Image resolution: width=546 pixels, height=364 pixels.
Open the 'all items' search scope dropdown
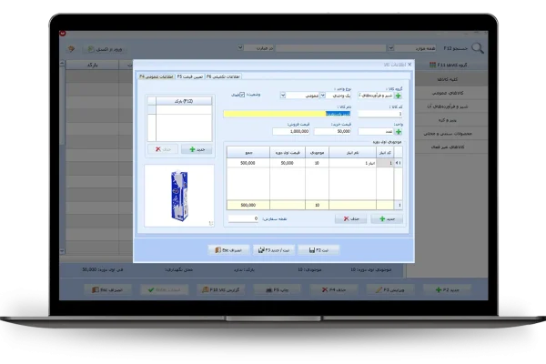(x=390, y=47)
